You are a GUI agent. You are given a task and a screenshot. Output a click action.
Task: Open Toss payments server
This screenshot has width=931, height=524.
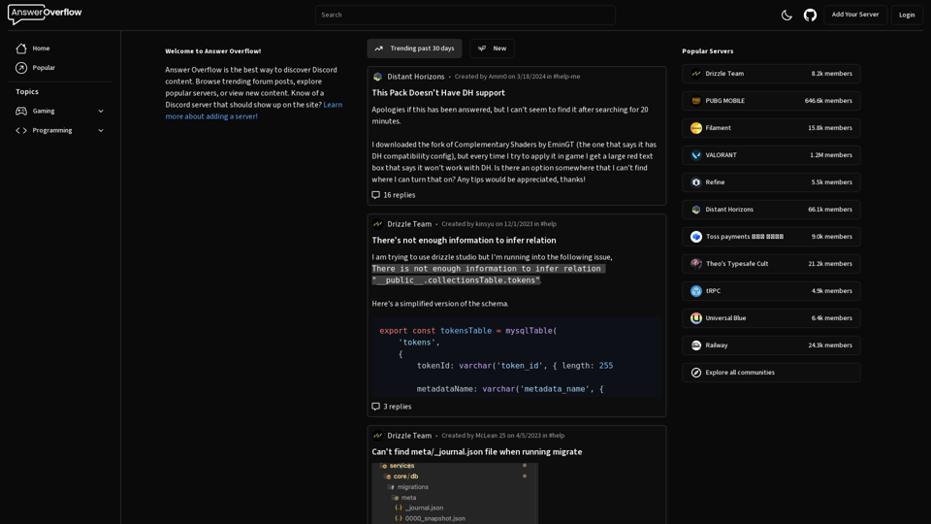(x=771, y=237)
